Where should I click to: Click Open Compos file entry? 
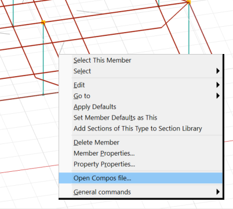pos(141,178)
